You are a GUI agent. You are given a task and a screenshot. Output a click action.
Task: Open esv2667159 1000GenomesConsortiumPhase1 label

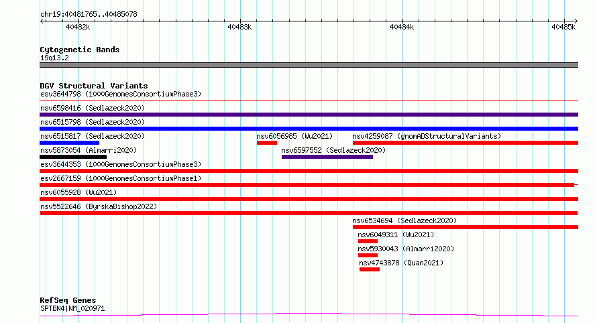pyautogui.click(x=121, y=178)
